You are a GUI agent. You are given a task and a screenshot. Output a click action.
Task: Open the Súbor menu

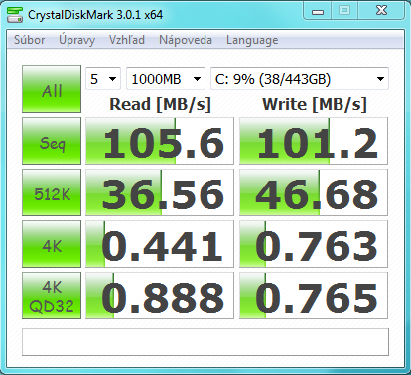(x=30, y=40)
